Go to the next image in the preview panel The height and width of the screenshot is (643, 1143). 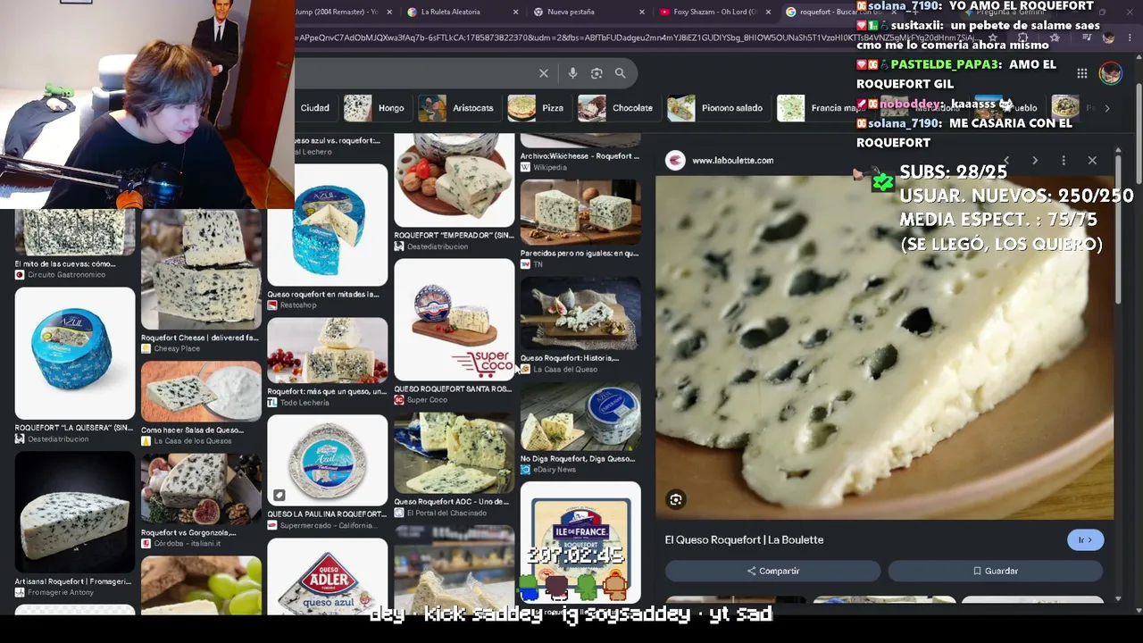tap(1035, 161)
